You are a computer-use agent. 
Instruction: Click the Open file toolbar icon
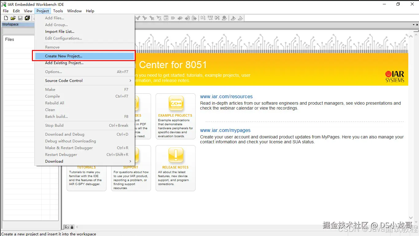tap(13, 18)
